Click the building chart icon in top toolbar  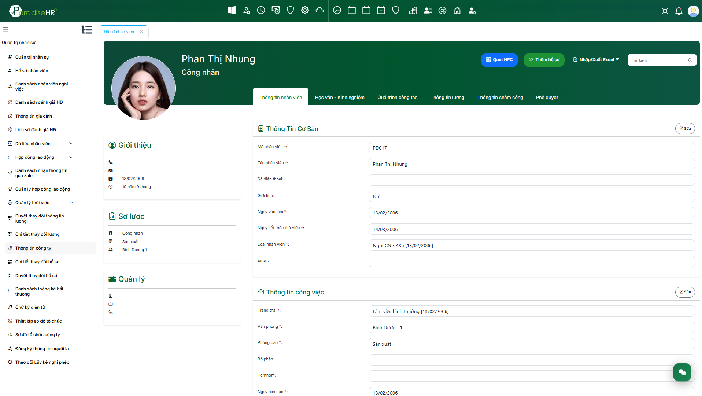pyautogui.click(x=413, y=11)
